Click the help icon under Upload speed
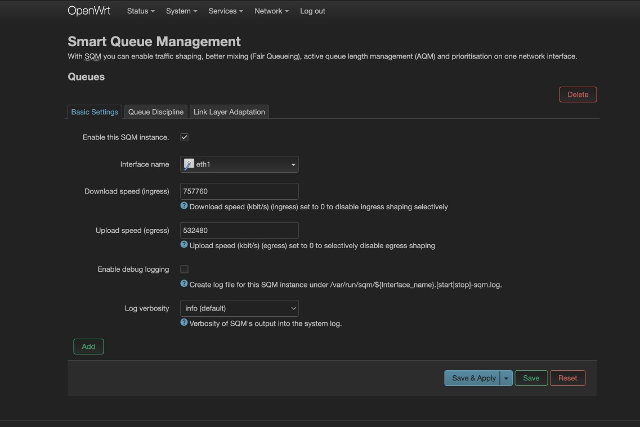Image resolution: width=640 pixels, height=427 pixels. tap(184, 245)
